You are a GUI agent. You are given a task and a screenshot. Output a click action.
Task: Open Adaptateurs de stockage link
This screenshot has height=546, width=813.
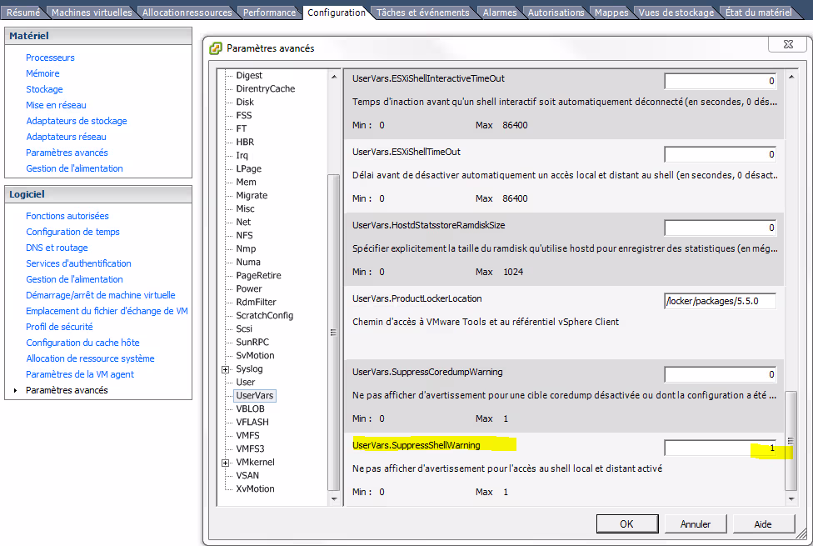click(x=77, y=121)
